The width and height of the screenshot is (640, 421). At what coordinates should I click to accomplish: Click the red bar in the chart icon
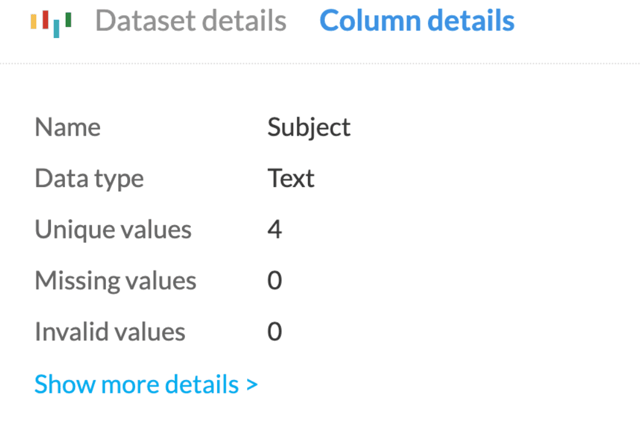(45, 19)
